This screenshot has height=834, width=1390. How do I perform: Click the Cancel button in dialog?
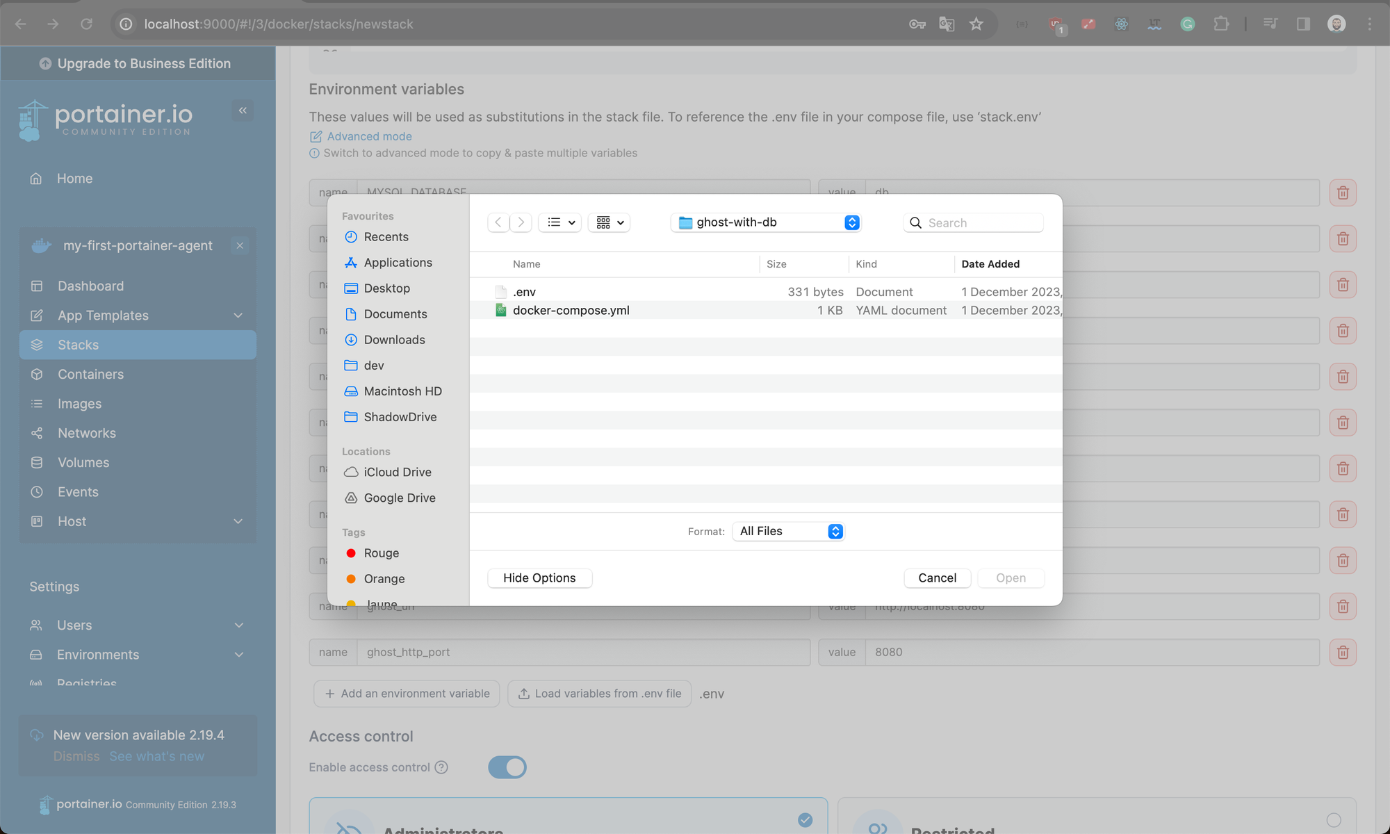[937, 578]
